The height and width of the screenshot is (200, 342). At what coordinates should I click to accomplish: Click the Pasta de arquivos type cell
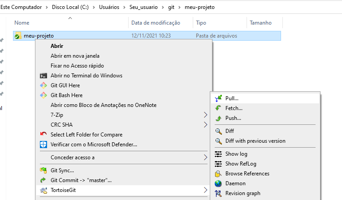point(216,36)
